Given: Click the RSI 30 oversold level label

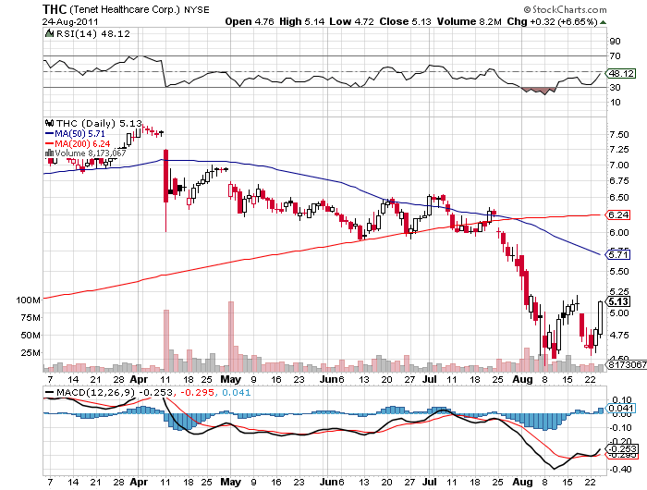Looking at the screenshot, I should pyautogui.click(x=616, y=88).
